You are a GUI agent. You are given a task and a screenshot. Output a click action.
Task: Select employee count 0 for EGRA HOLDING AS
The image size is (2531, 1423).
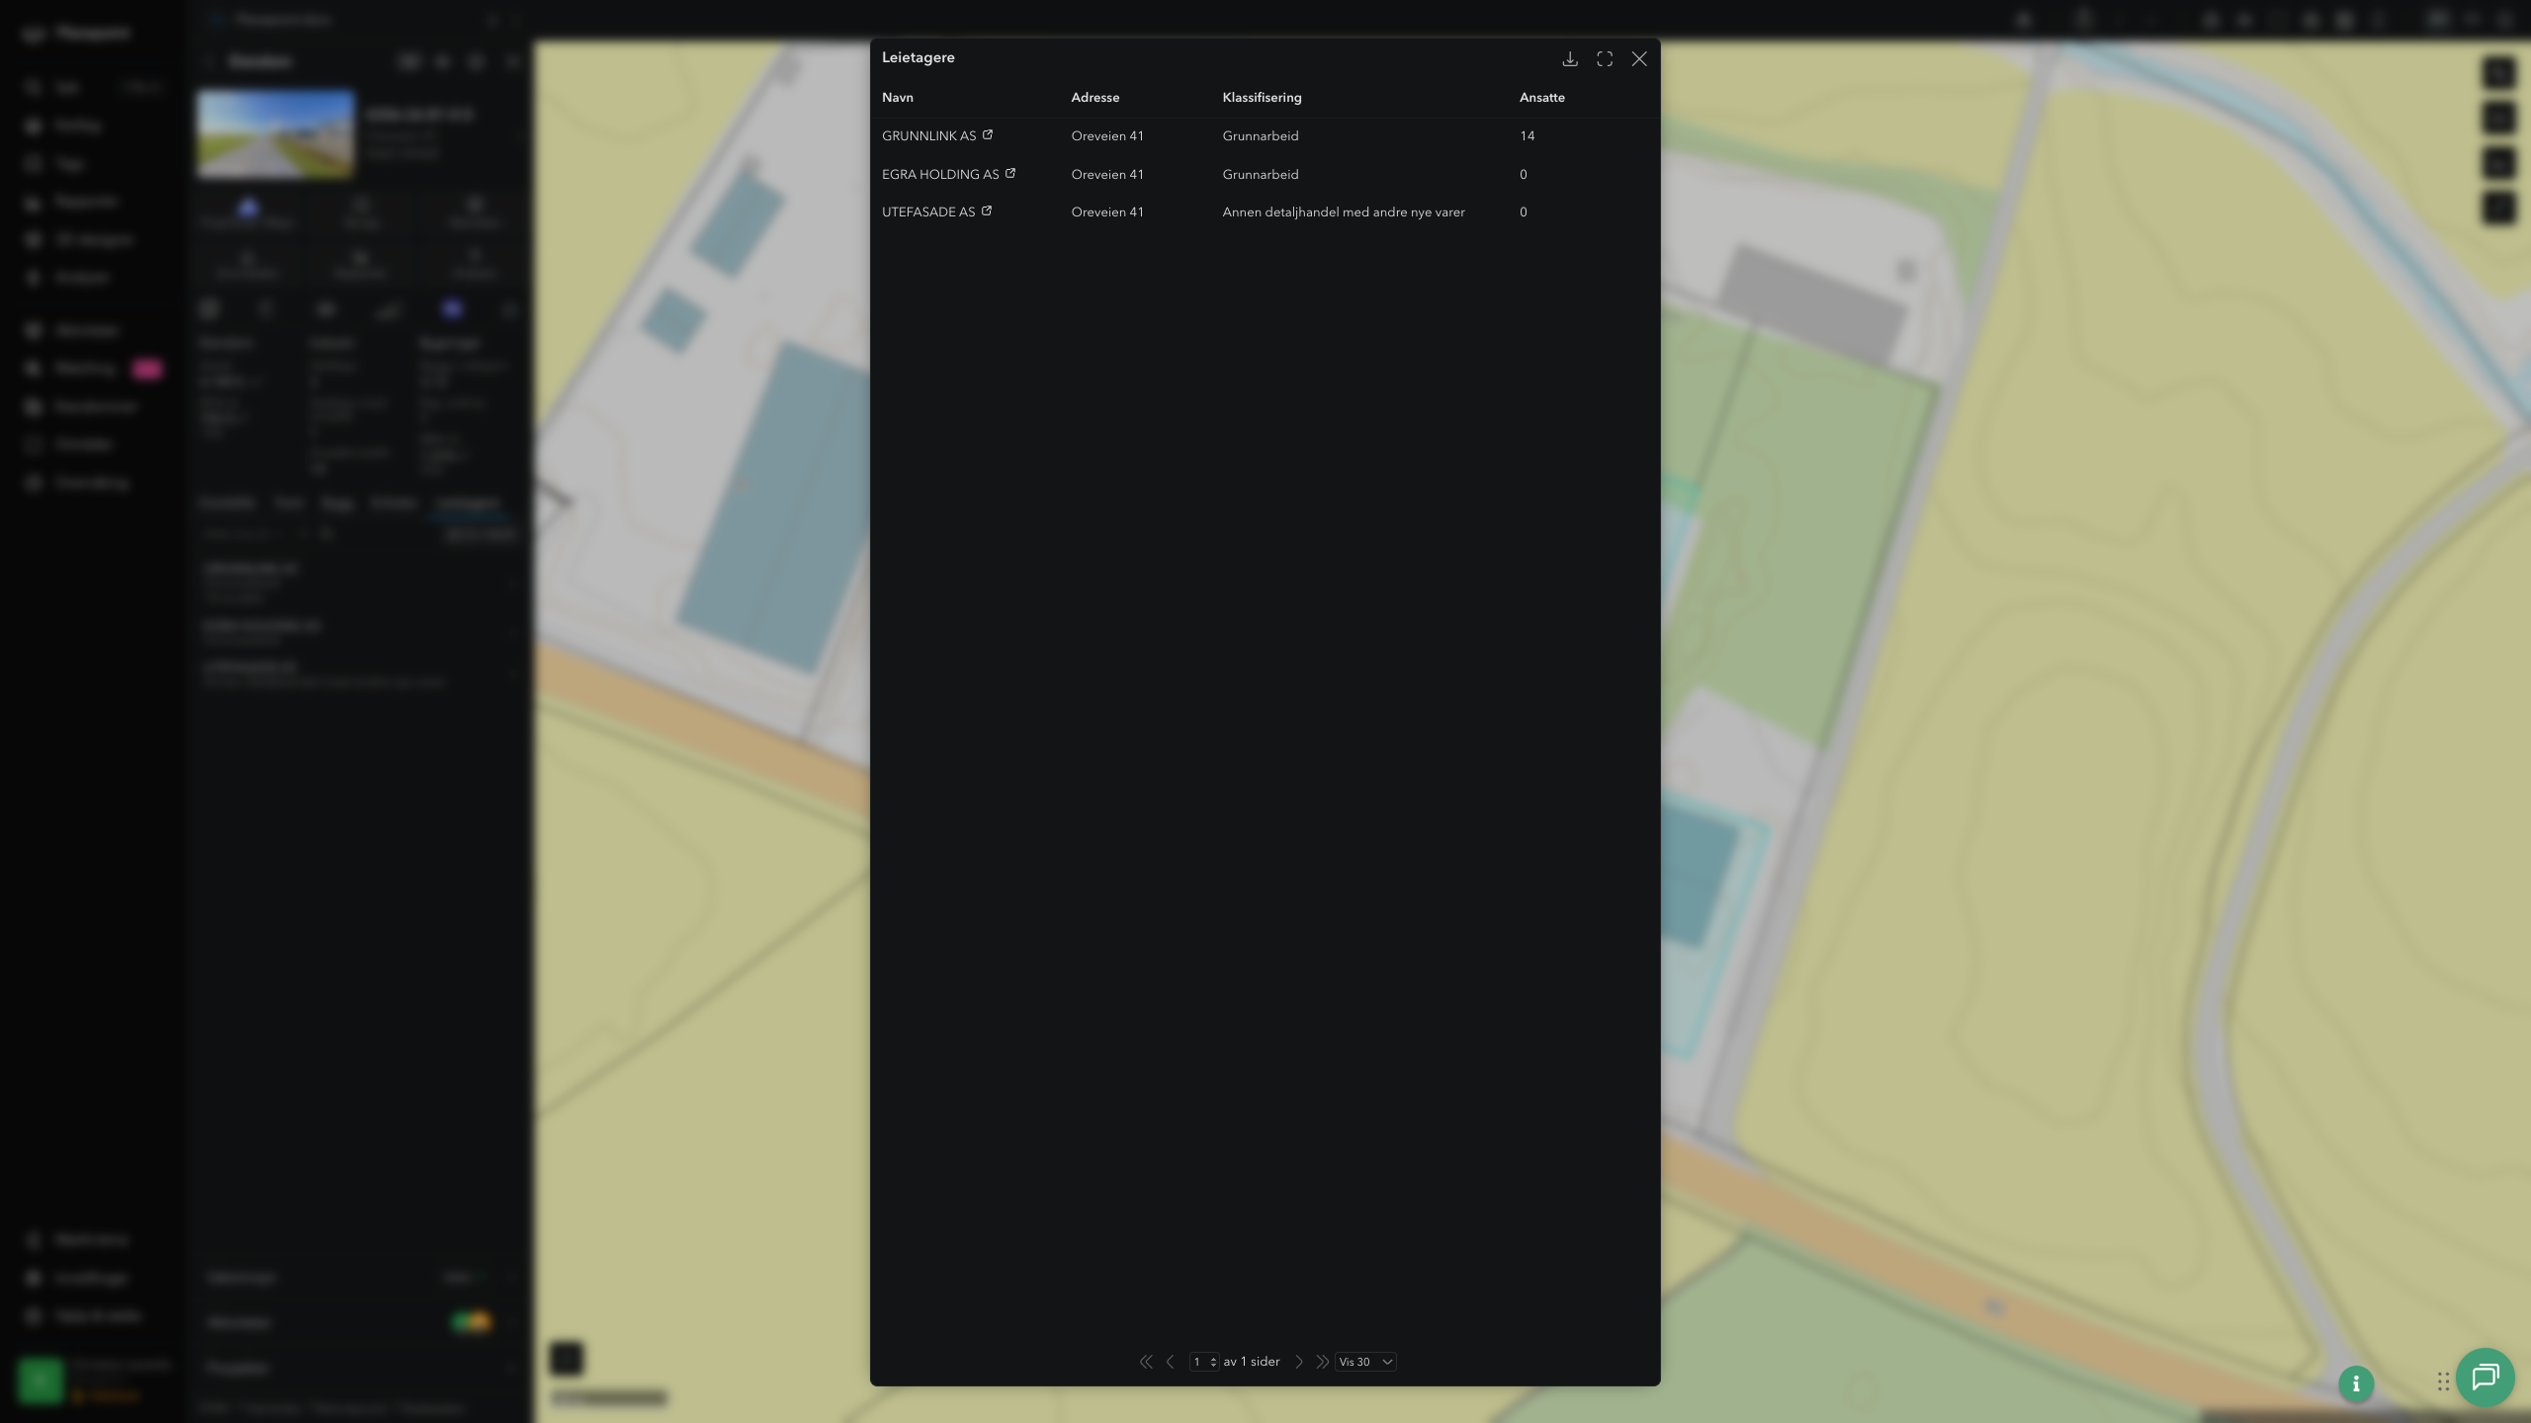(1524, 175)
